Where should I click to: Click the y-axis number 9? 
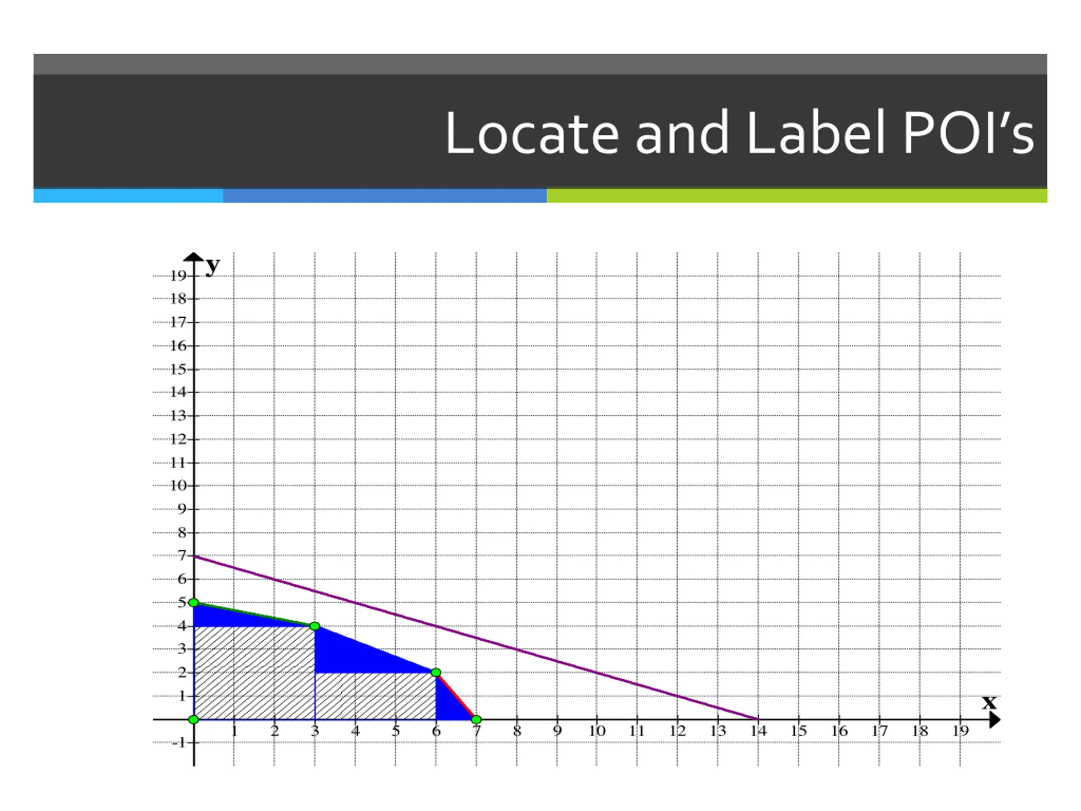click(182, 509)
